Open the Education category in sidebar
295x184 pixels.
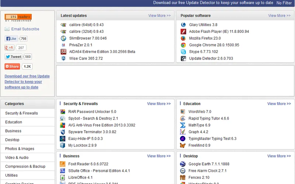point(27,122)
